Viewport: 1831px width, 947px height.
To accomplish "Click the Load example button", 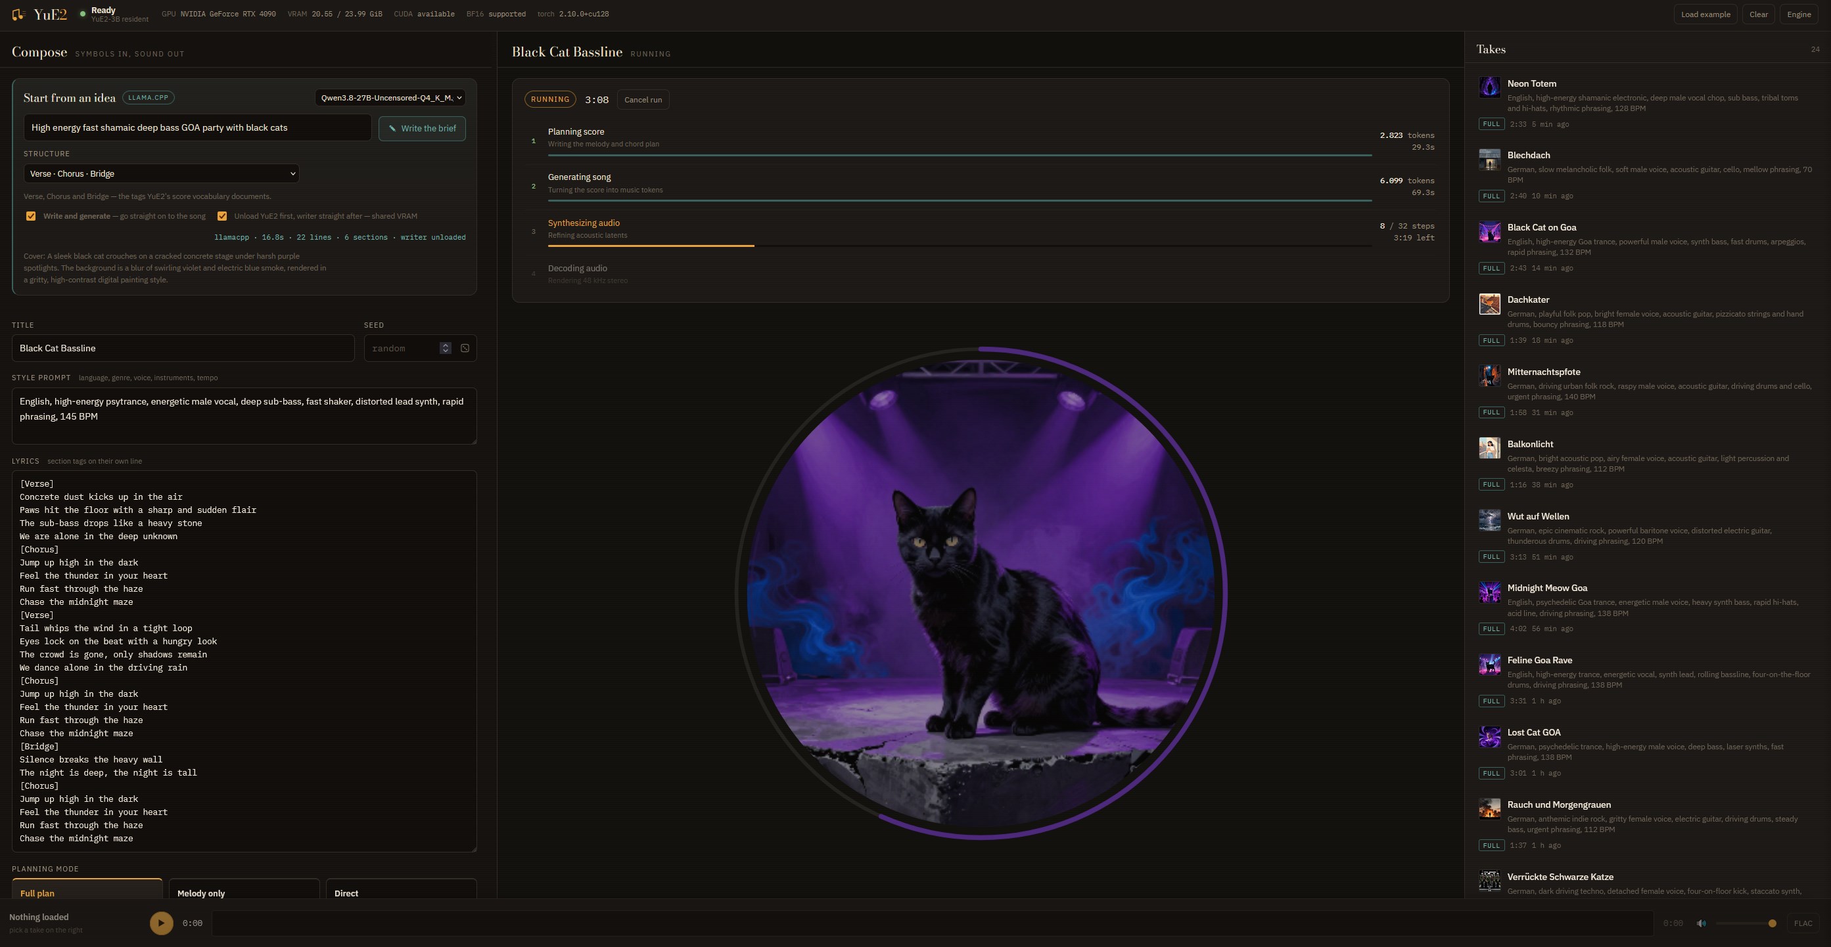I will tap(1705, 14).
